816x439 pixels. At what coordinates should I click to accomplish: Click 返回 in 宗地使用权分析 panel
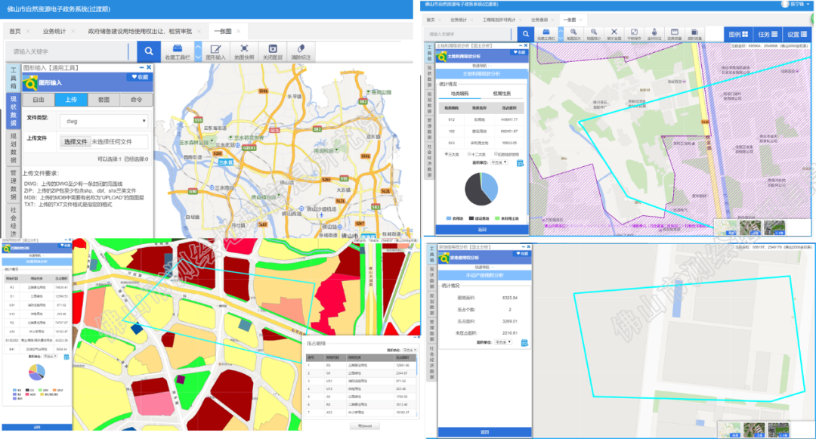point(484,432)
